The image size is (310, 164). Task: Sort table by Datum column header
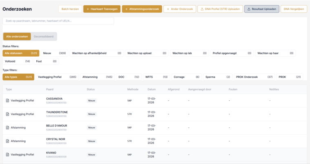[x=152, y=89]
